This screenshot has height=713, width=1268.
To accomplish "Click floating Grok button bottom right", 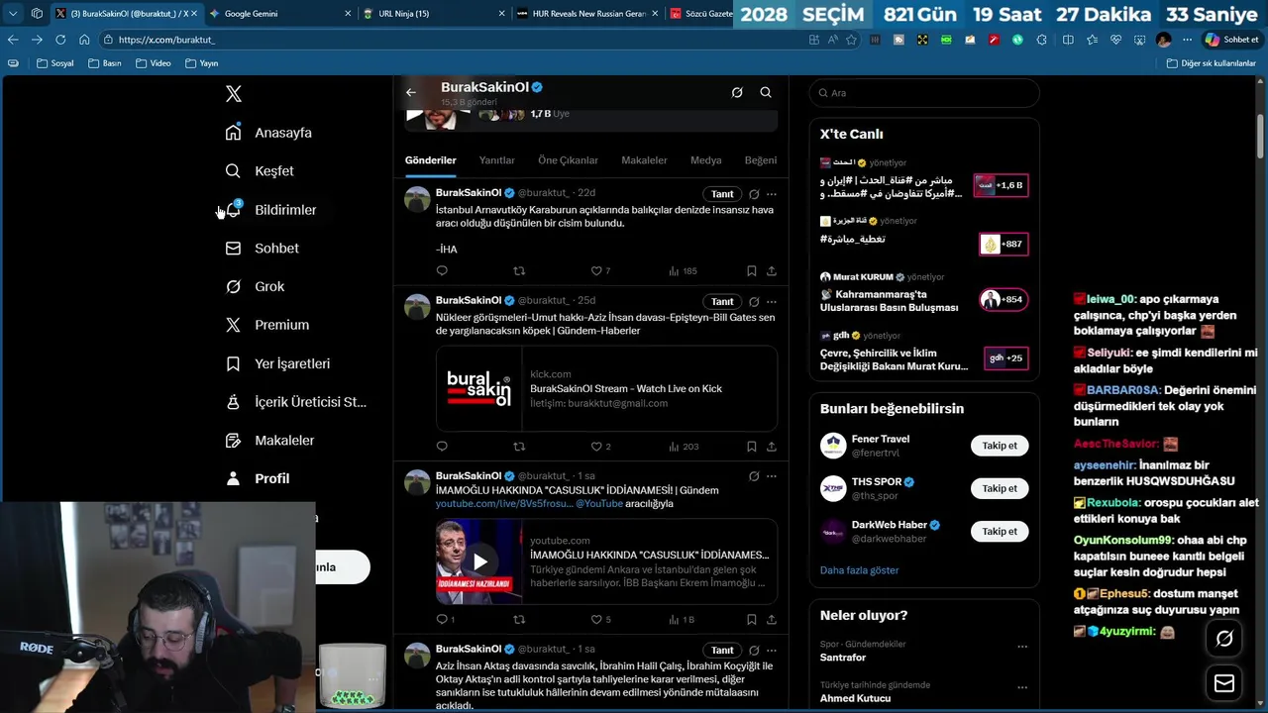I will point(1224,640).
